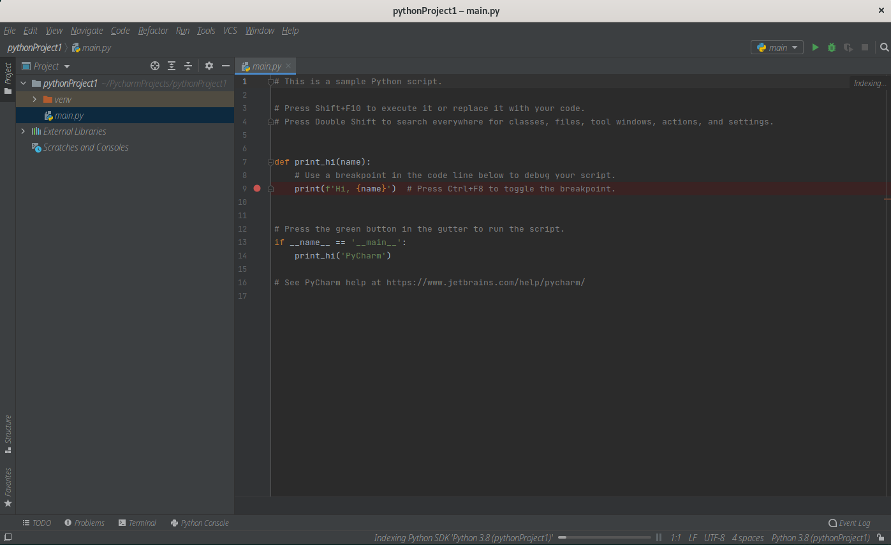
Task: Expand the venv folder
Action: pyautogui.click(x=35, y=100)
